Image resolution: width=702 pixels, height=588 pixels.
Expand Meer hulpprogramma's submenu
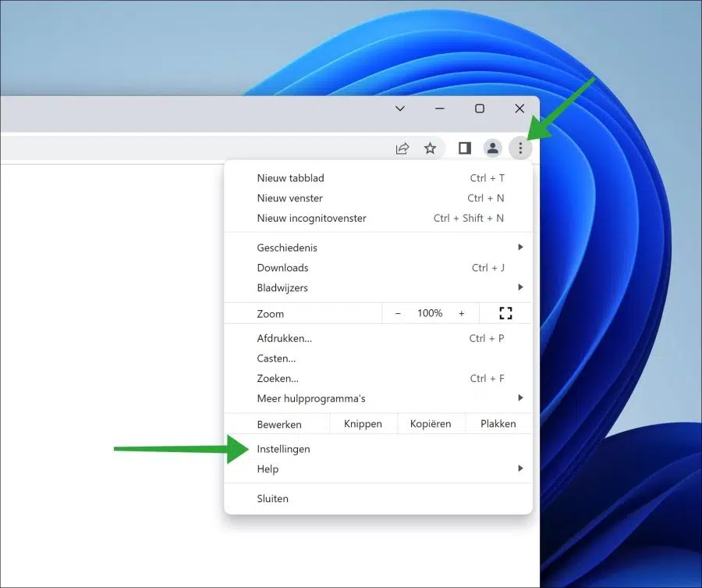[378, 398]
